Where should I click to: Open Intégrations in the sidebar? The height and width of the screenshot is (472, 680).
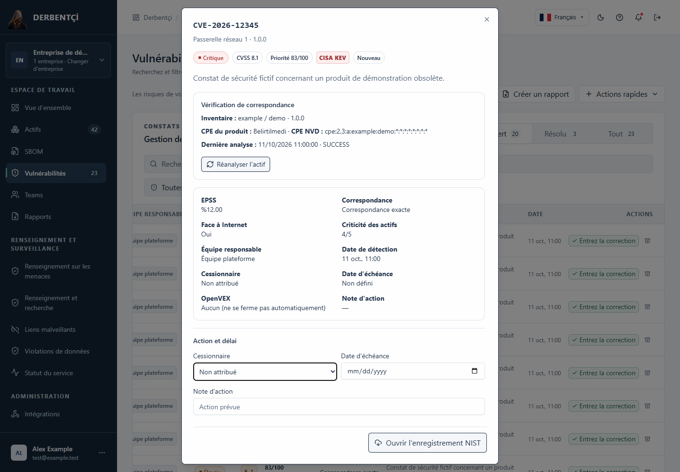56,414
